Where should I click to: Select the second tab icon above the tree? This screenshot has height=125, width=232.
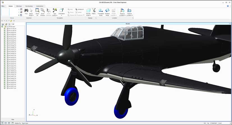pyautogui.click(x=6, y=24)
